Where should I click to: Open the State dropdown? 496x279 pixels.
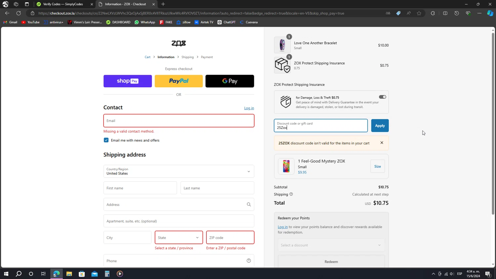(x=179, y=237)
